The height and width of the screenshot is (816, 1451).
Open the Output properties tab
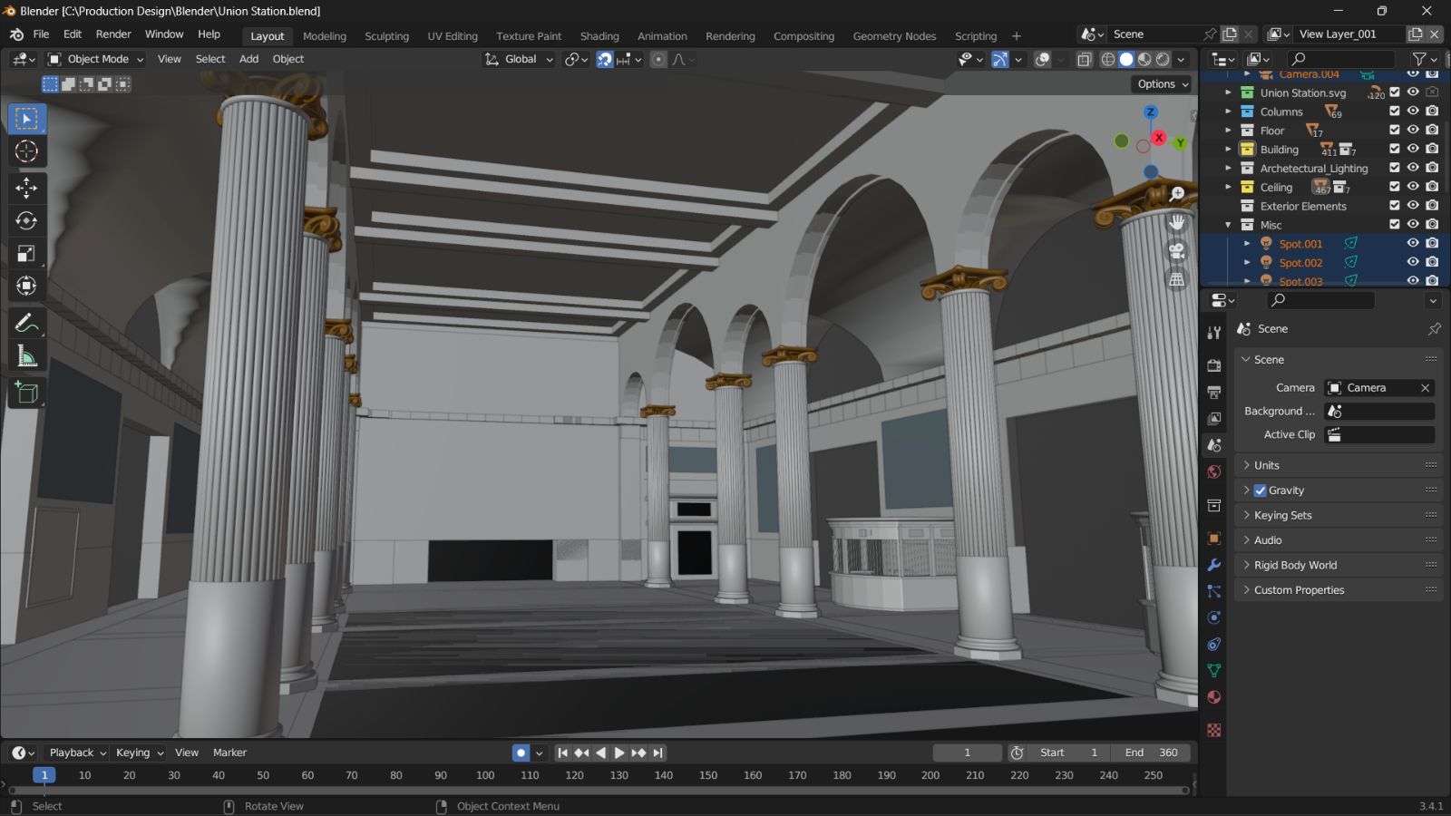click(1214, 392)
